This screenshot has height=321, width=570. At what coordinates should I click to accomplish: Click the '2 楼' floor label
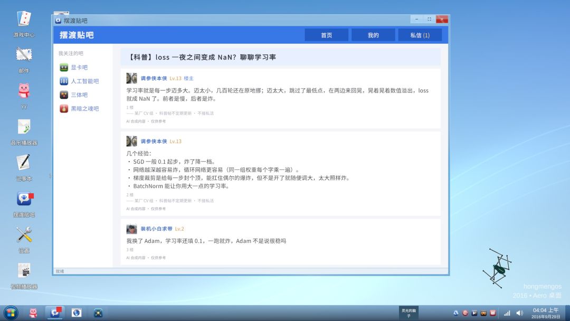[130, 195]
